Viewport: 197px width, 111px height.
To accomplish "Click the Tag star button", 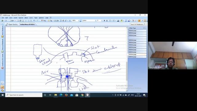I will (x=50, y=21).
